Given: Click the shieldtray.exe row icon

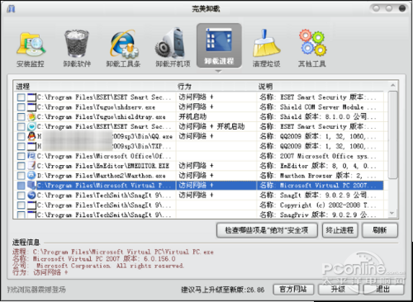Looking at the screenshot, I should (x=31, y=116).
